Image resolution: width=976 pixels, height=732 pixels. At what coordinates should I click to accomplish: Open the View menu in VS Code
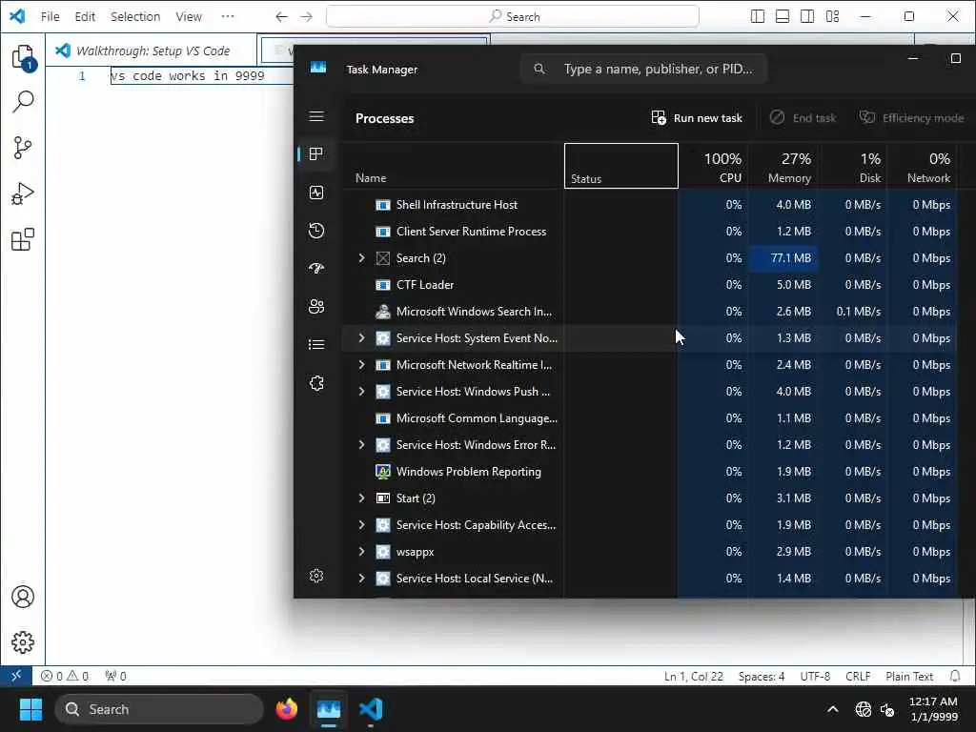point(189,17)
